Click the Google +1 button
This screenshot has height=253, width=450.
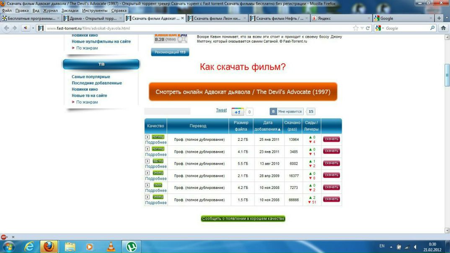[x=237, y=112]
